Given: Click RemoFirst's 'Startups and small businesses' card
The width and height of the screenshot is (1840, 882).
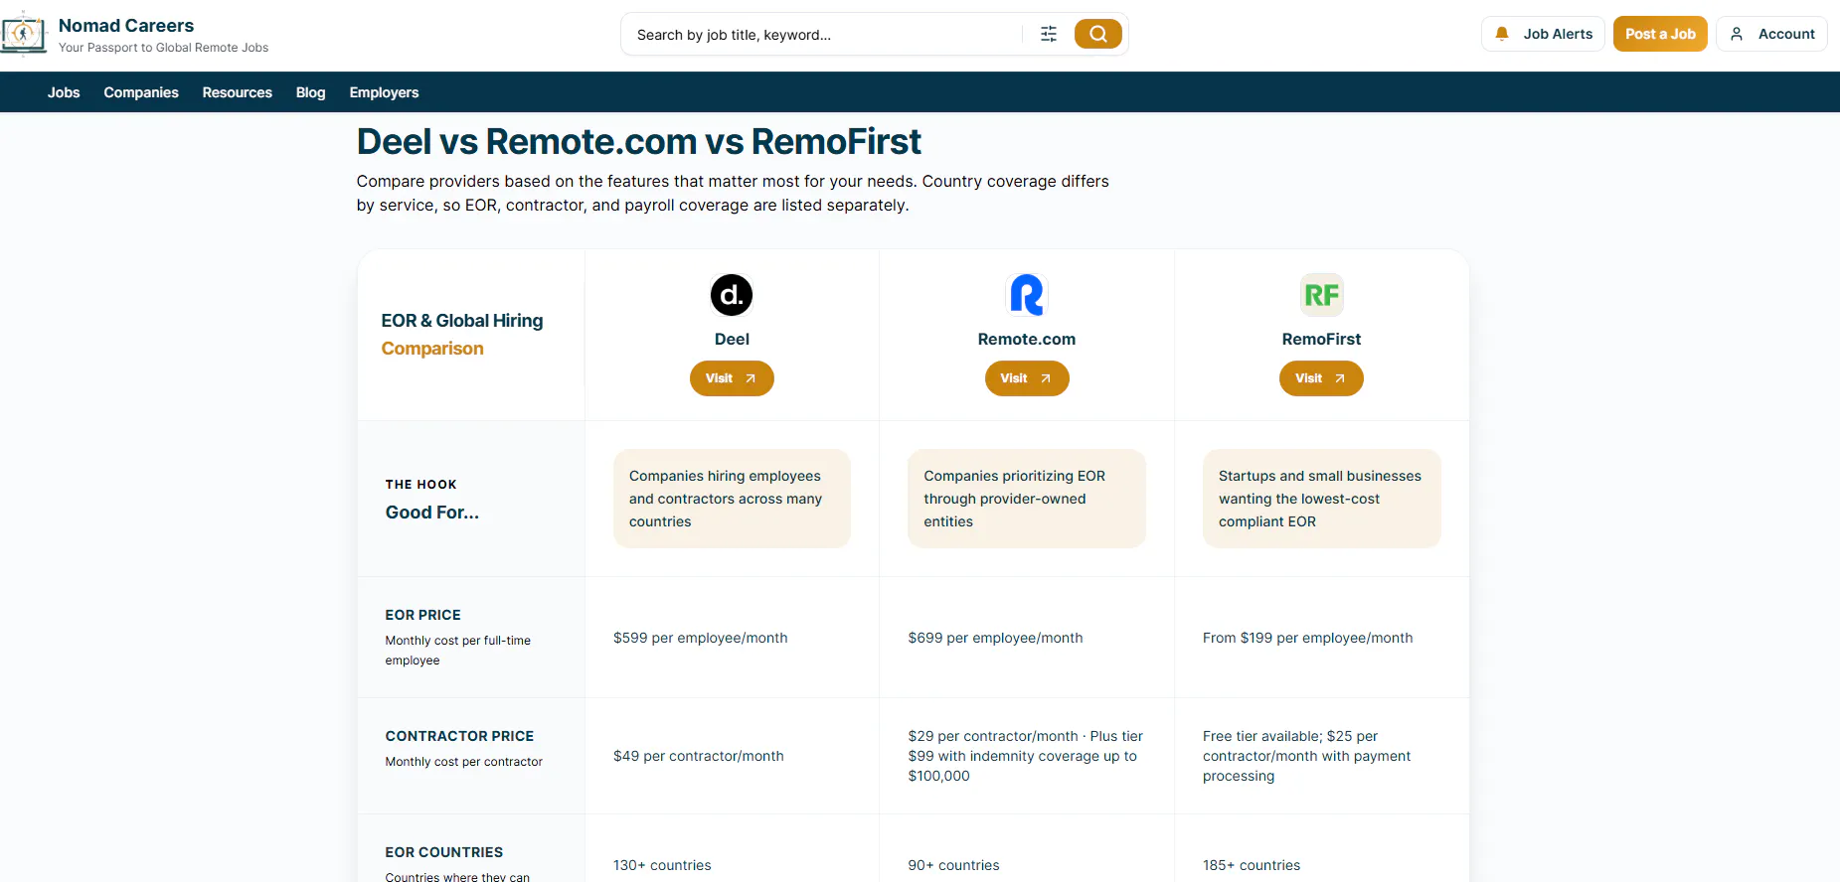Looking at the screenshot, I should click(1322, 499).
